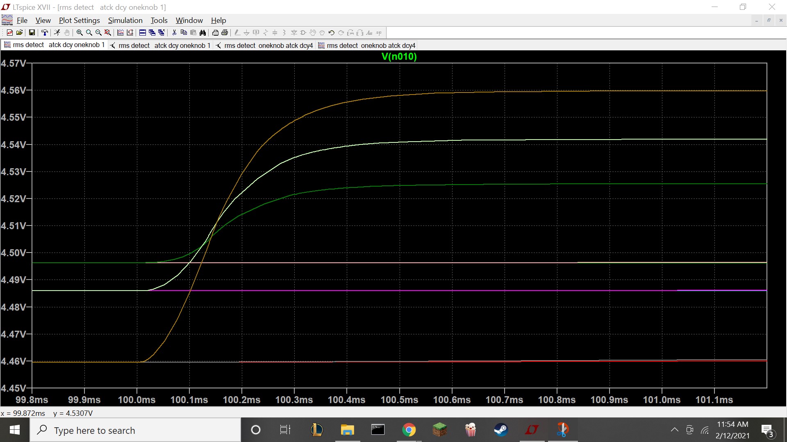Minimize the inner plot window with MDI button
This screenshot has height=442, width=787.
tap(757, 20)
